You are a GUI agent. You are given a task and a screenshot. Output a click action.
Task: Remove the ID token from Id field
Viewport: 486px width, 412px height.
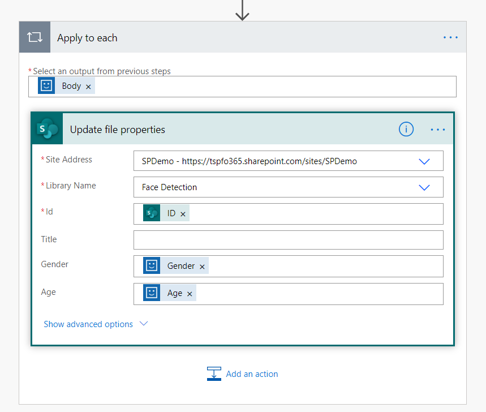(x=183, y=214)
